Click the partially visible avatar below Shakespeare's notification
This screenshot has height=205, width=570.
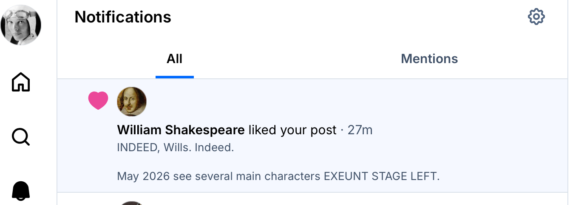coord(132,202)
